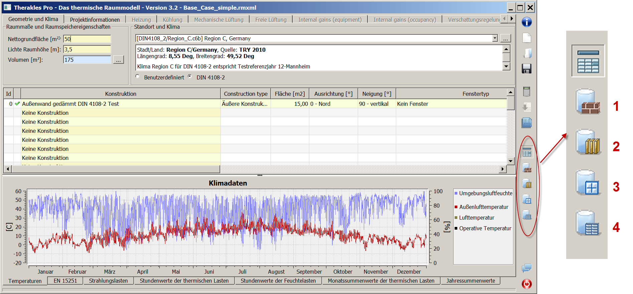Click the Lichte Raumhöhe input field
This screenshot has width=633, height=294.
[87, 49]
